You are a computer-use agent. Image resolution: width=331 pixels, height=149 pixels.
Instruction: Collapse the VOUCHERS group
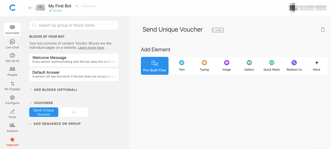(41, 103)
